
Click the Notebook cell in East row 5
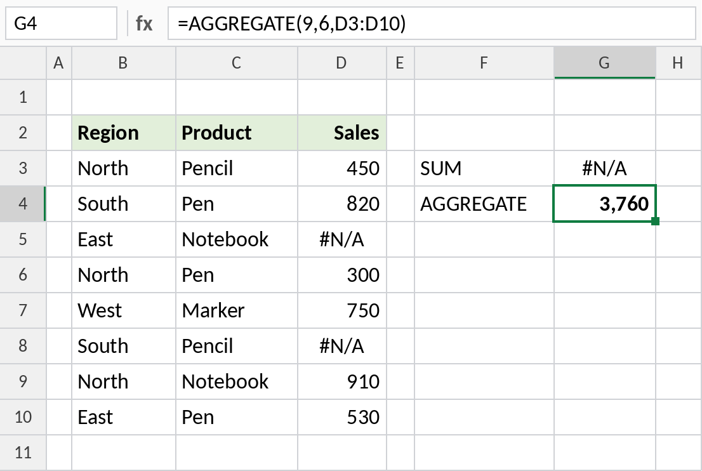(236, 239)
